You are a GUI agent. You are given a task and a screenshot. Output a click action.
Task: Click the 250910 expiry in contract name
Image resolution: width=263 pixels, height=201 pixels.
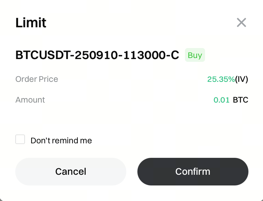[x=93, y=55]
